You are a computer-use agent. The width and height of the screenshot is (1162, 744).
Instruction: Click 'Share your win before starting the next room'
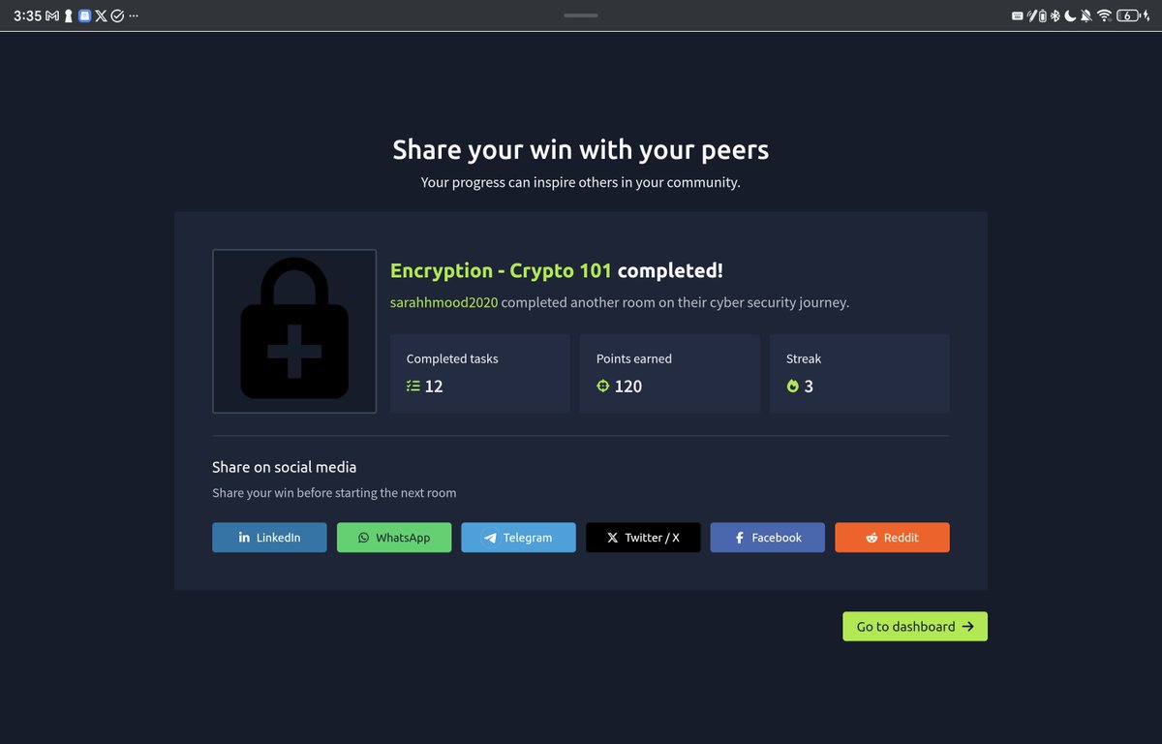334,493
